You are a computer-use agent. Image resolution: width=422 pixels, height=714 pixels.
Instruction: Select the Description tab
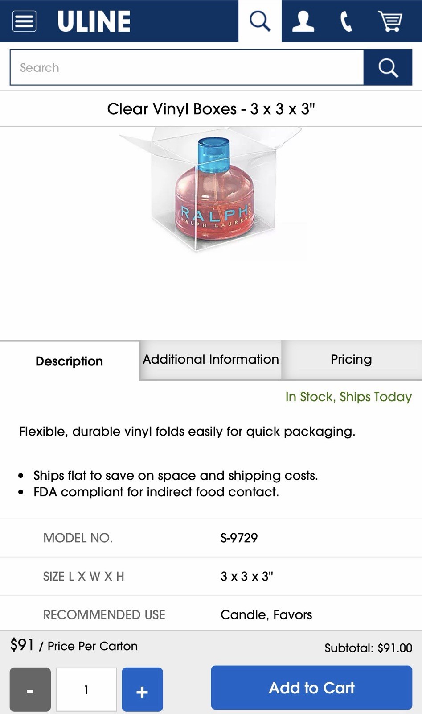click(70, 361)
